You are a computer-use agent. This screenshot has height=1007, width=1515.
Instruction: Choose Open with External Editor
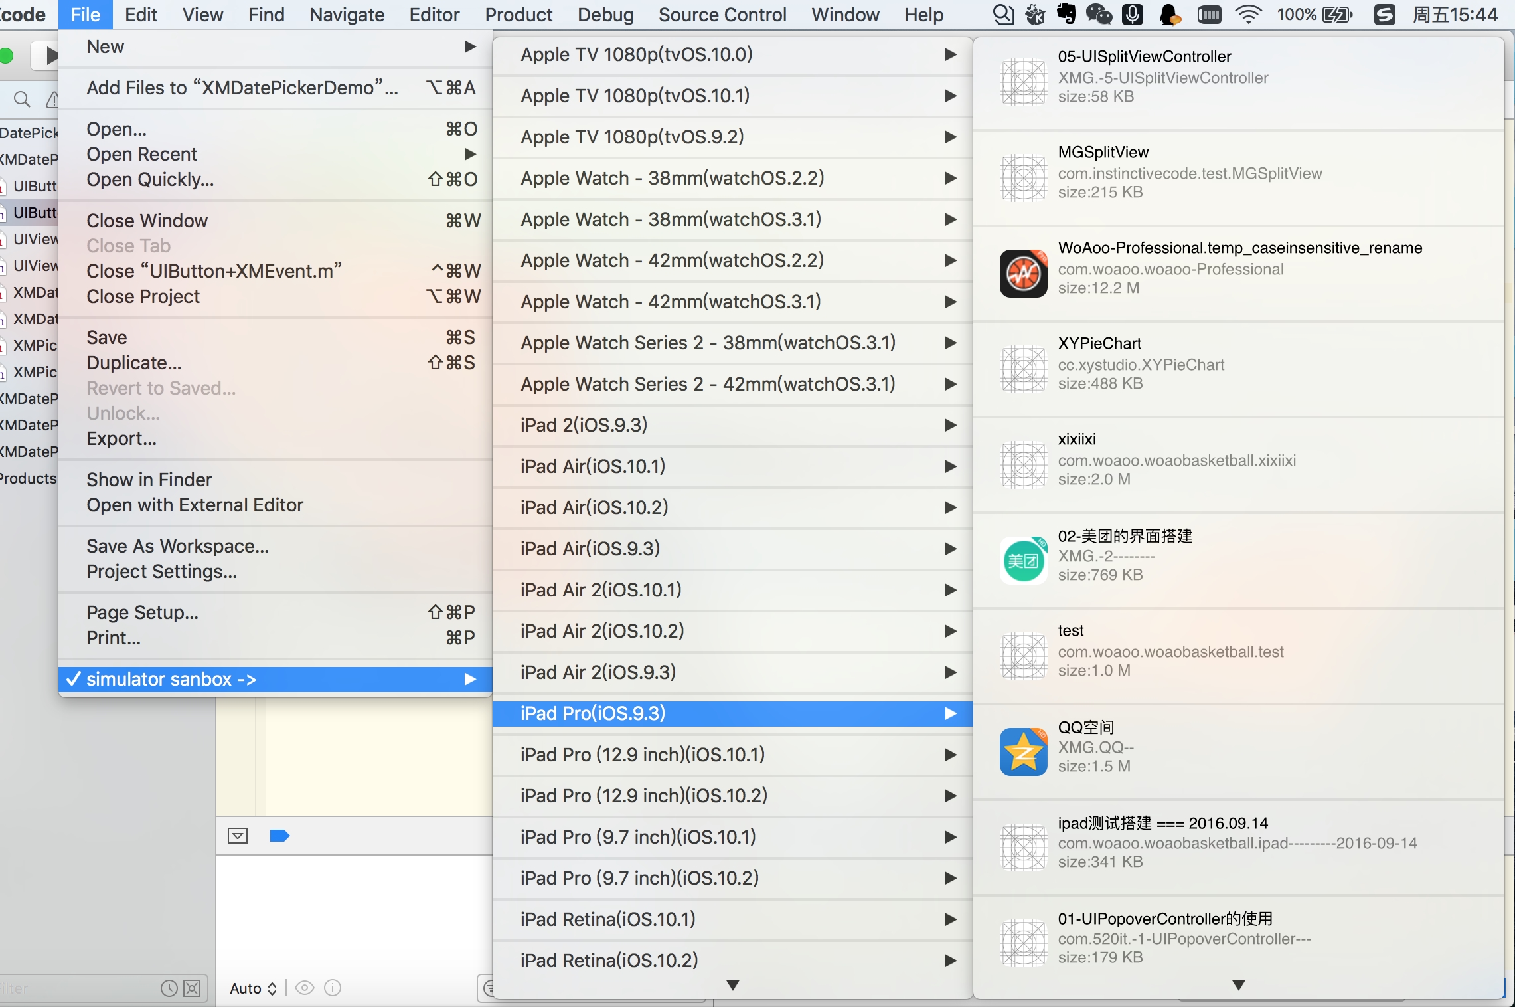[275, 505]
